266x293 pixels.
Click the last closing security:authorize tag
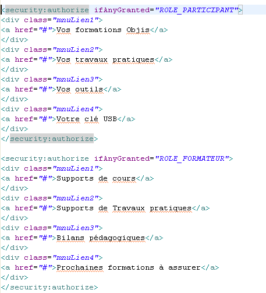click(49, 287)
